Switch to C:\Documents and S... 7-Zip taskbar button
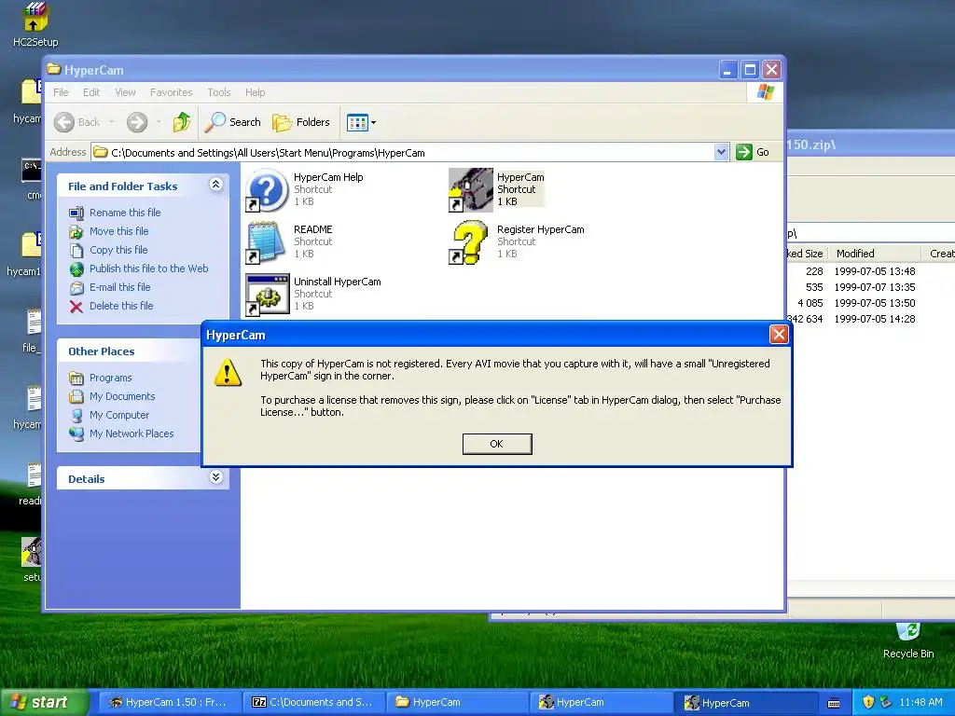 point(313,703)
